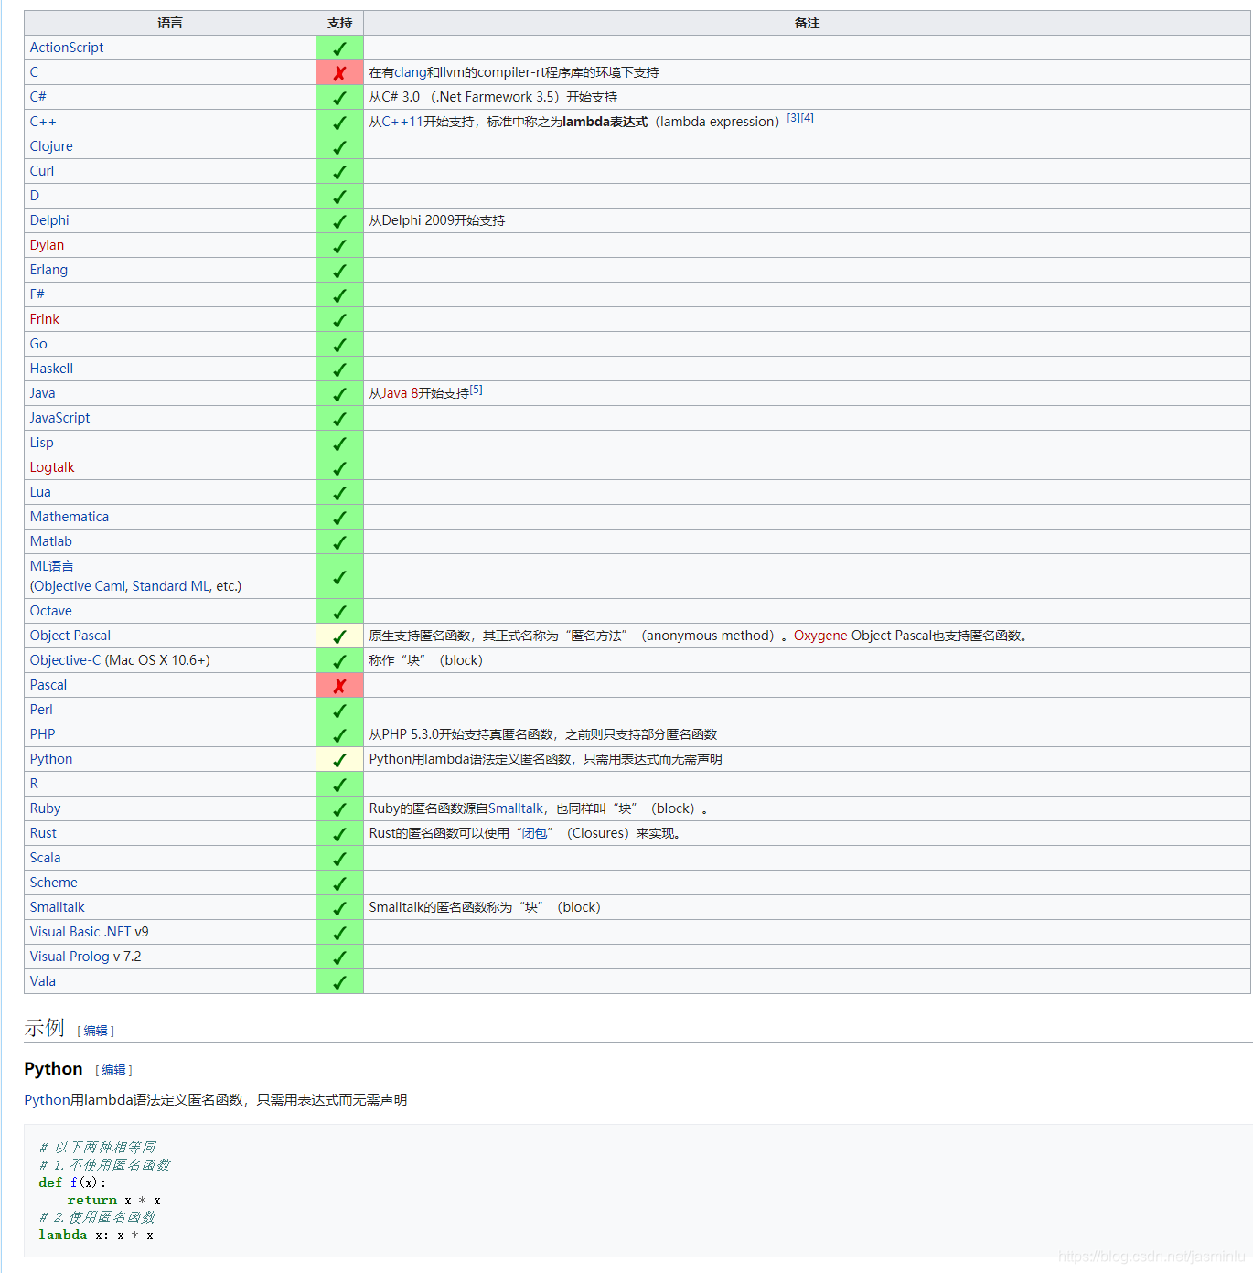The height and width of the screenshot is (1273, 1253).
Task: Open the red Logtalk link
Action: pos(52,467)
